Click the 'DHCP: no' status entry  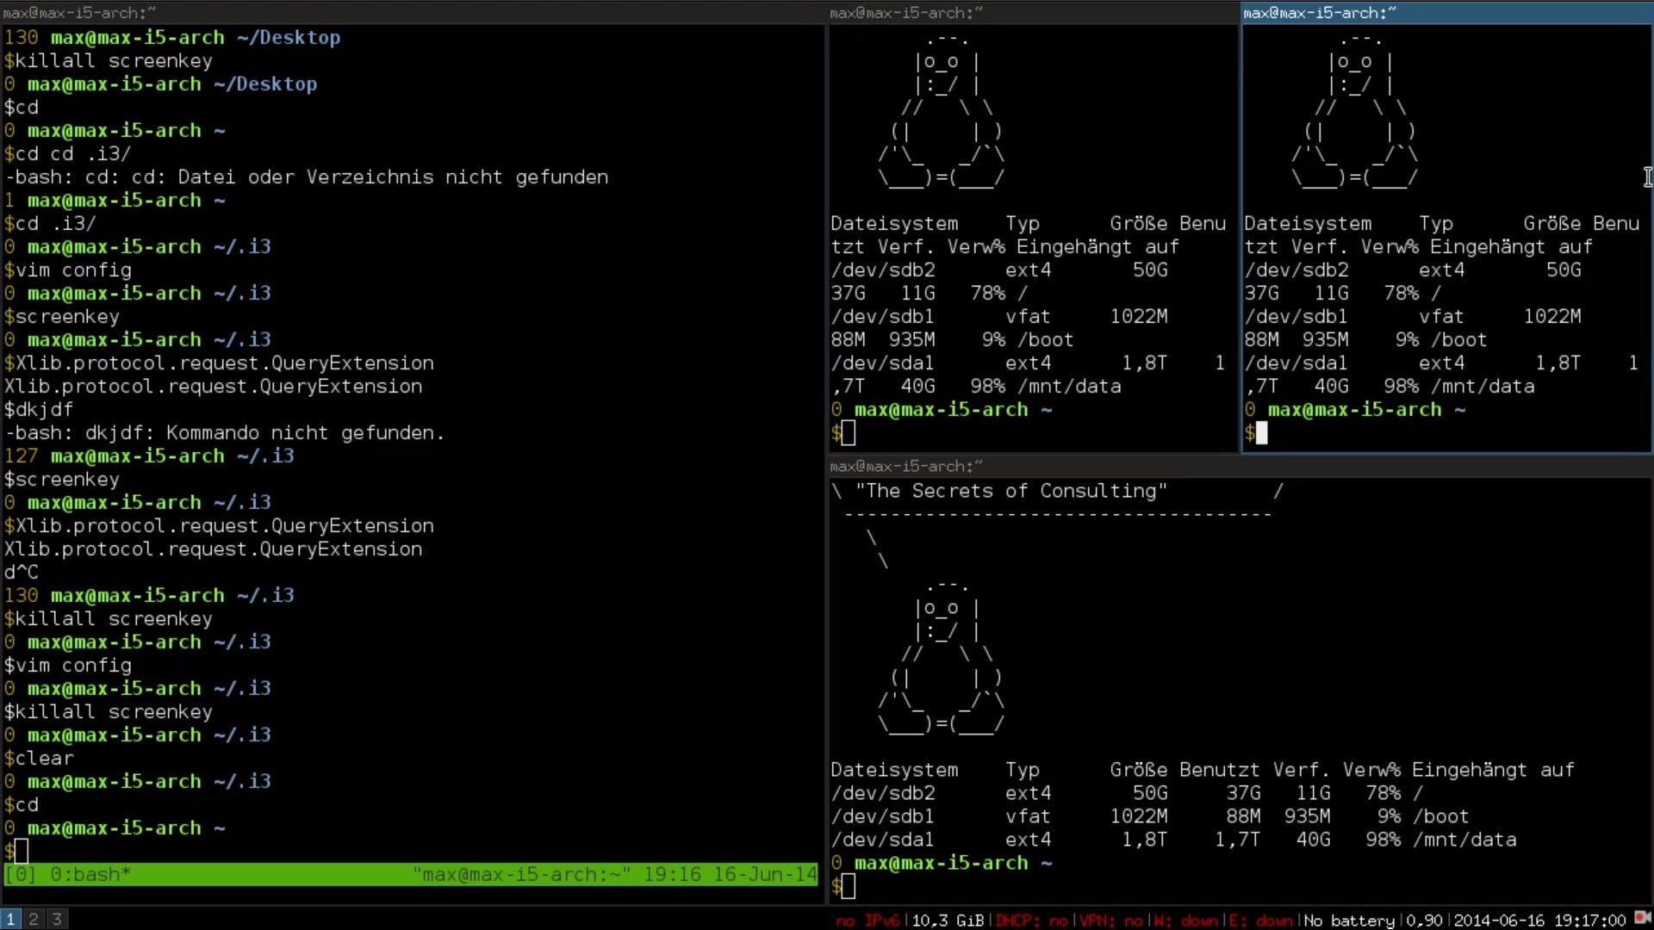[x=1031, y=920]
